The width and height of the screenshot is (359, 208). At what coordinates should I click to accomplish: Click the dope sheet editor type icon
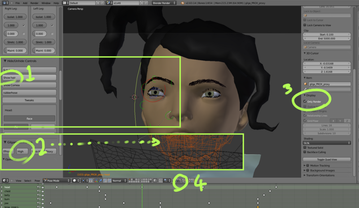(x=4, y=181)
